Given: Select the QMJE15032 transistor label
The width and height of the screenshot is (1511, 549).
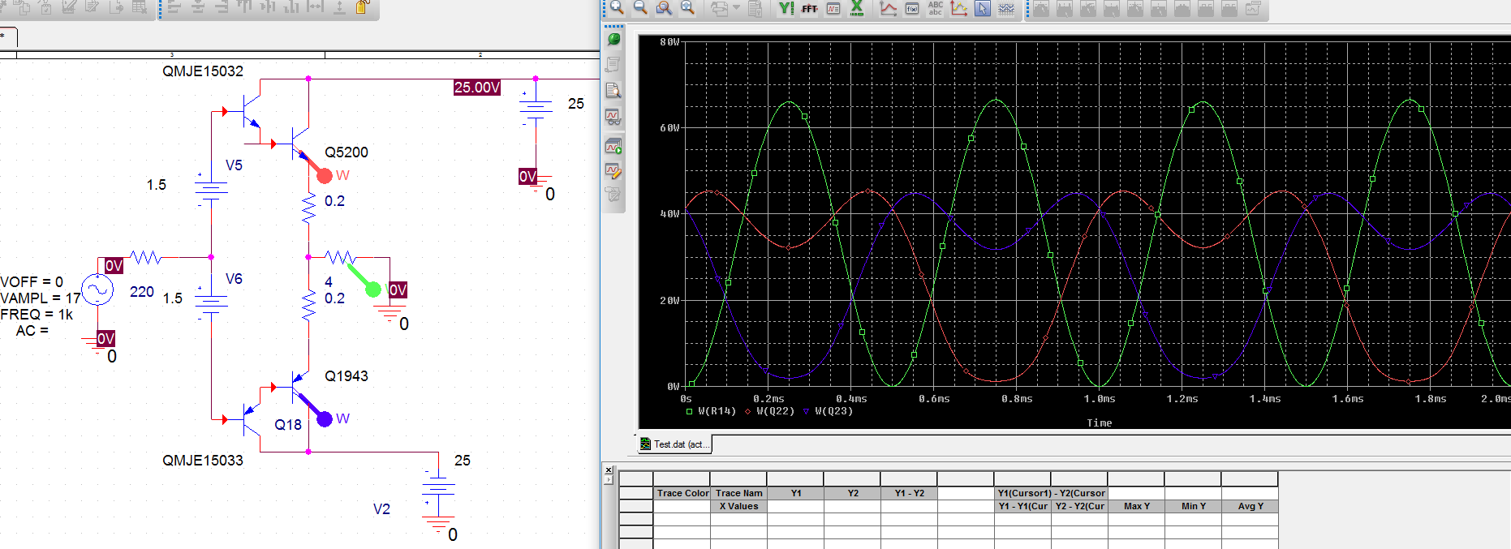Looking at the screenshot, I should 203,71.
